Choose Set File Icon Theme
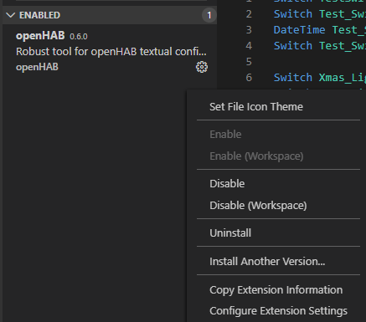 click(x=256, y=107)
